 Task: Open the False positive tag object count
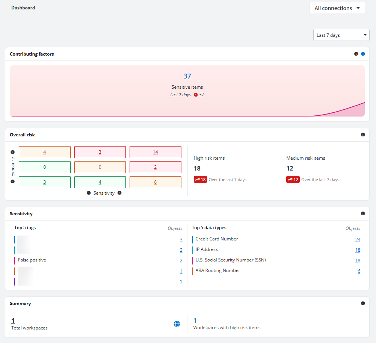point(181,260)
